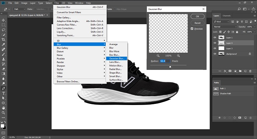Click Reset in Gaussian Blur dialog
Viewport: 257px width, 139px height.
click(x=198, y=23)
